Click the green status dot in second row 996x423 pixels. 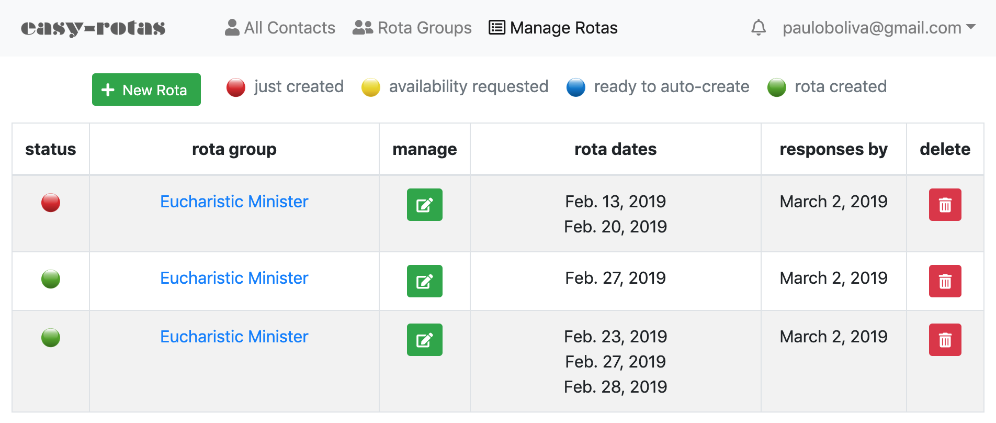[x=51, y=279]
